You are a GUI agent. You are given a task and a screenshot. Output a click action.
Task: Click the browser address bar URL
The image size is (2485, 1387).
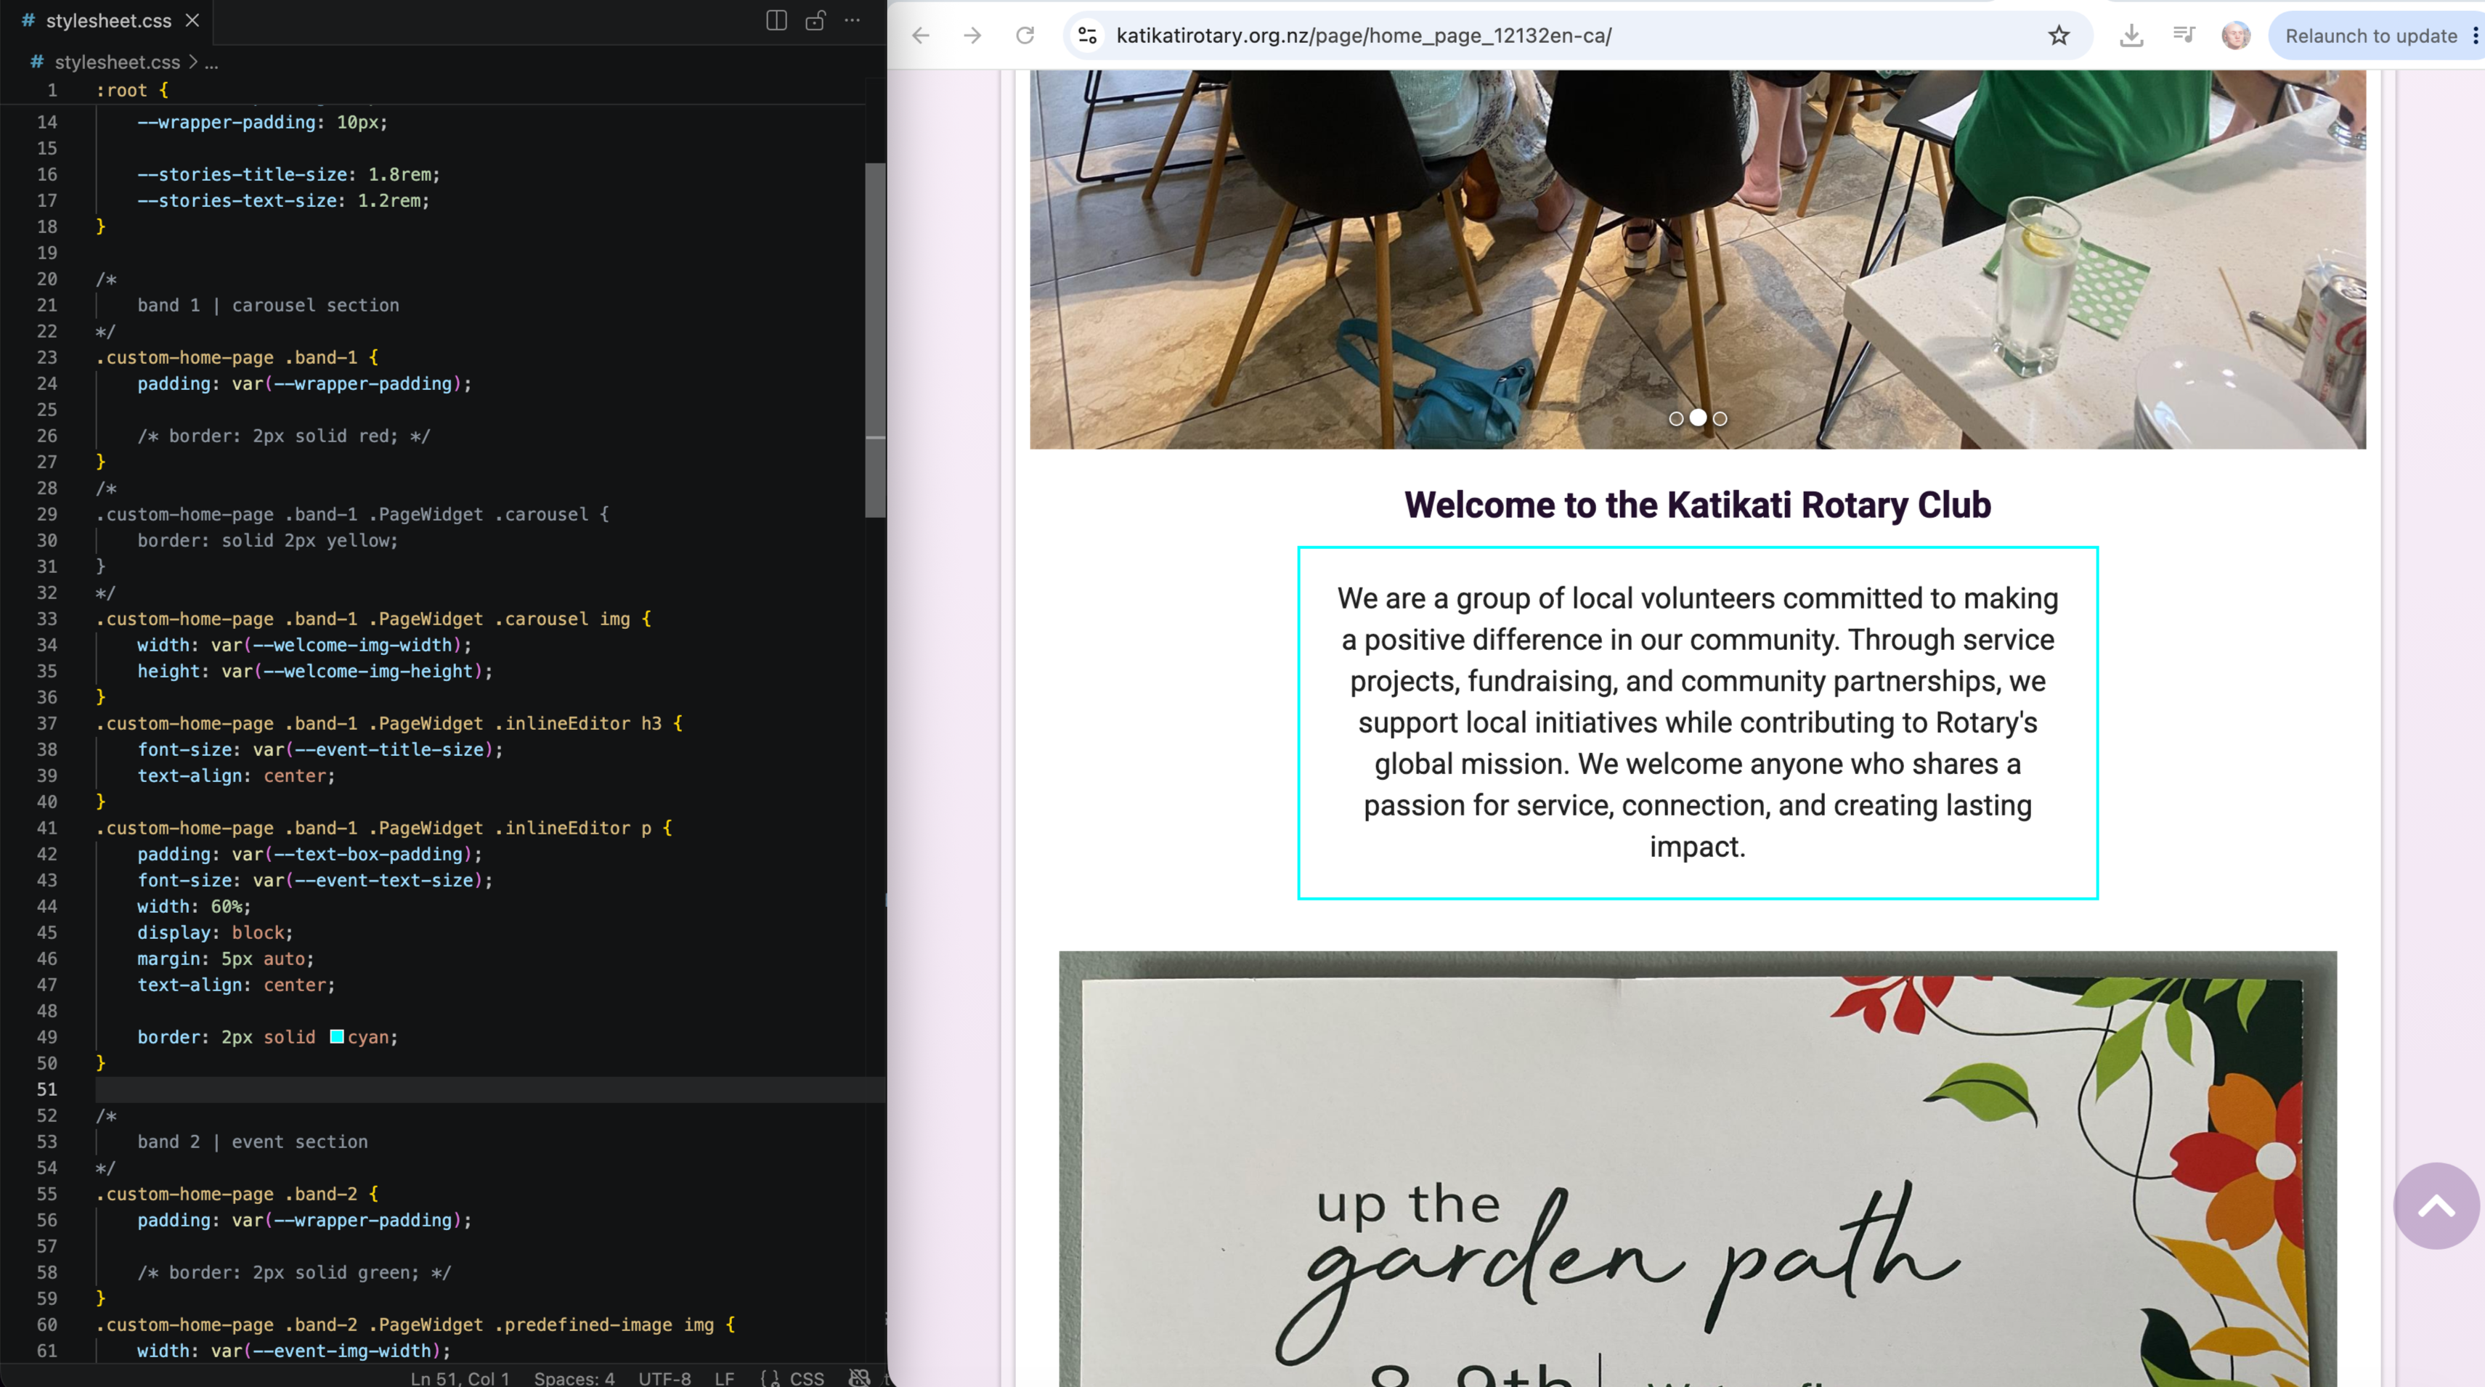tap(1363, 36)
